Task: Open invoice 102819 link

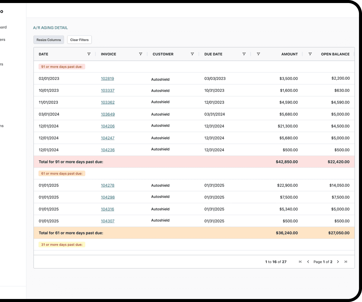Action: point(107,79)
